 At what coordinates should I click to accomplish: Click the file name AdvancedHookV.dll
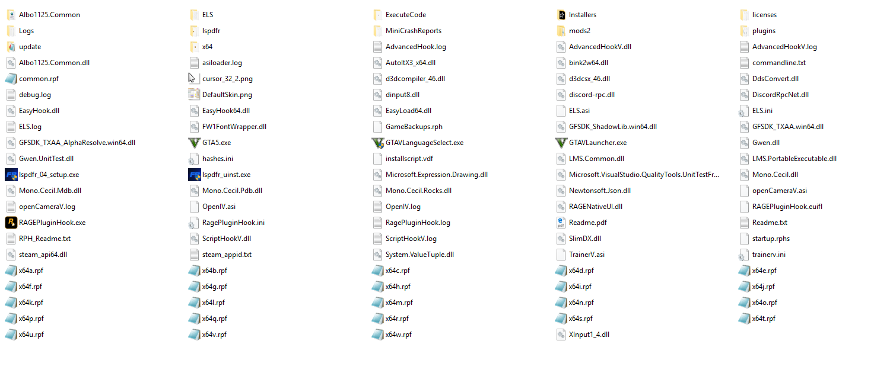(600, 47)
